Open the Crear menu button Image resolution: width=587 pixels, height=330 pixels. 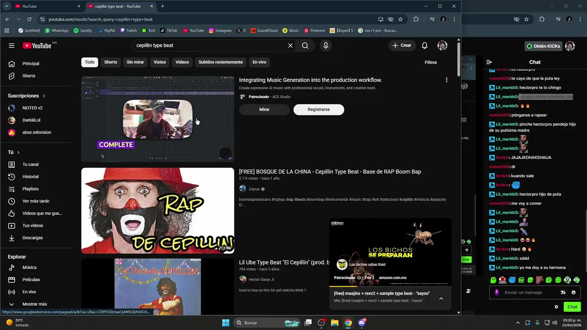[x=402, y=45]
